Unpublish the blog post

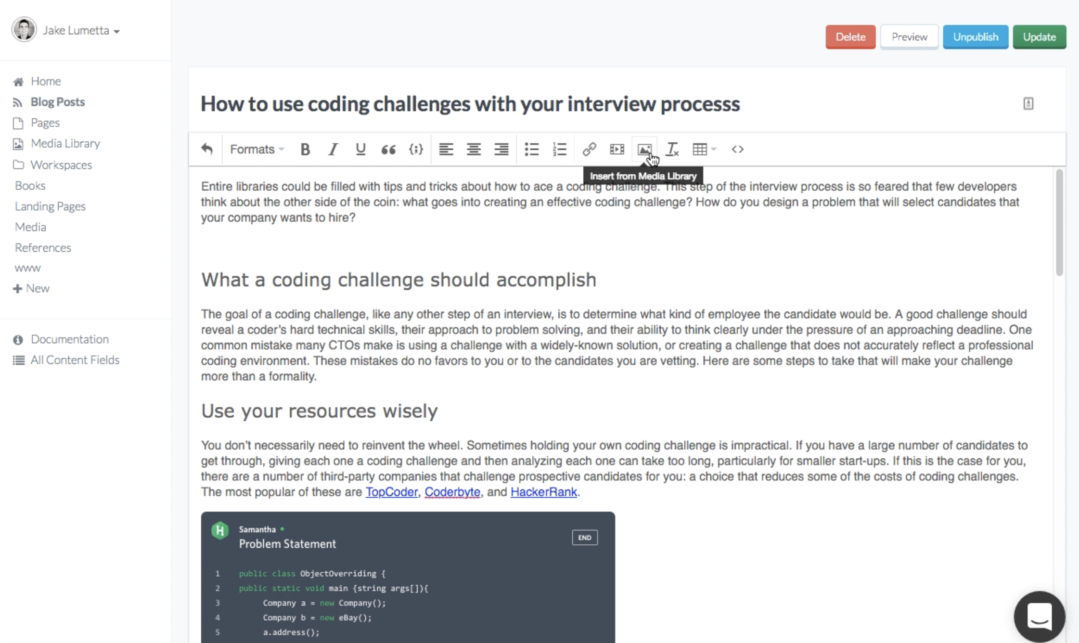(x=976, y=37)
